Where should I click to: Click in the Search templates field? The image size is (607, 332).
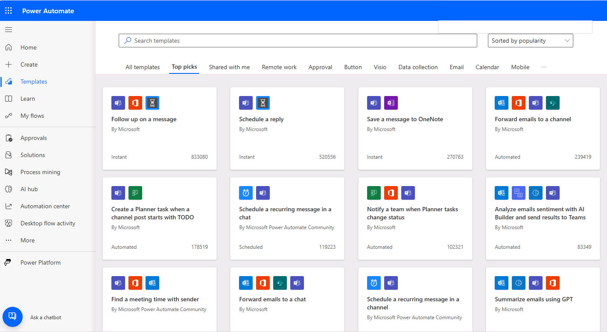point(298,41)
